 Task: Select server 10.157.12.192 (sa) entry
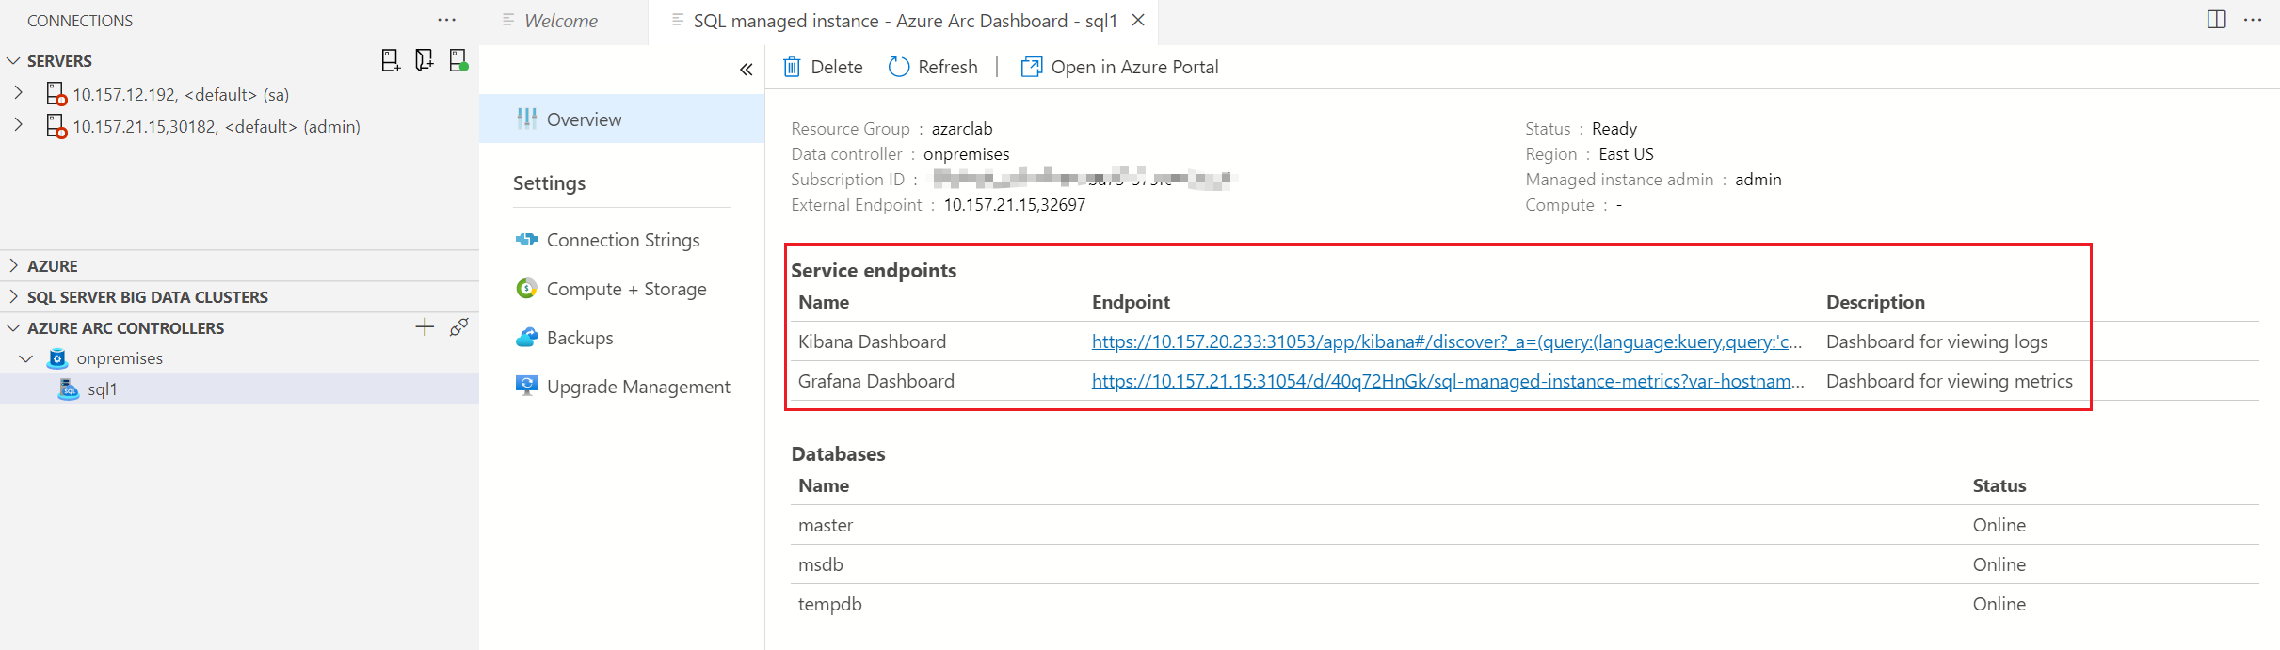coord(181,94)
